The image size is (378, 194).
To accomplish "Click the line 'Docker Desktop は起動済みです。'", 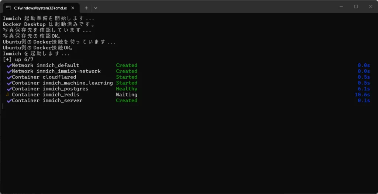I will [50, 24].
